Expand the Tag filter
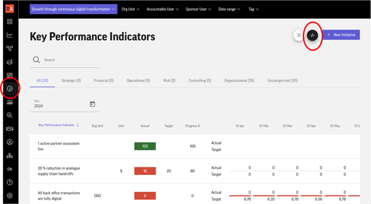Image resolution: width=371 pixels, height=204 pixels. point(253,9)
